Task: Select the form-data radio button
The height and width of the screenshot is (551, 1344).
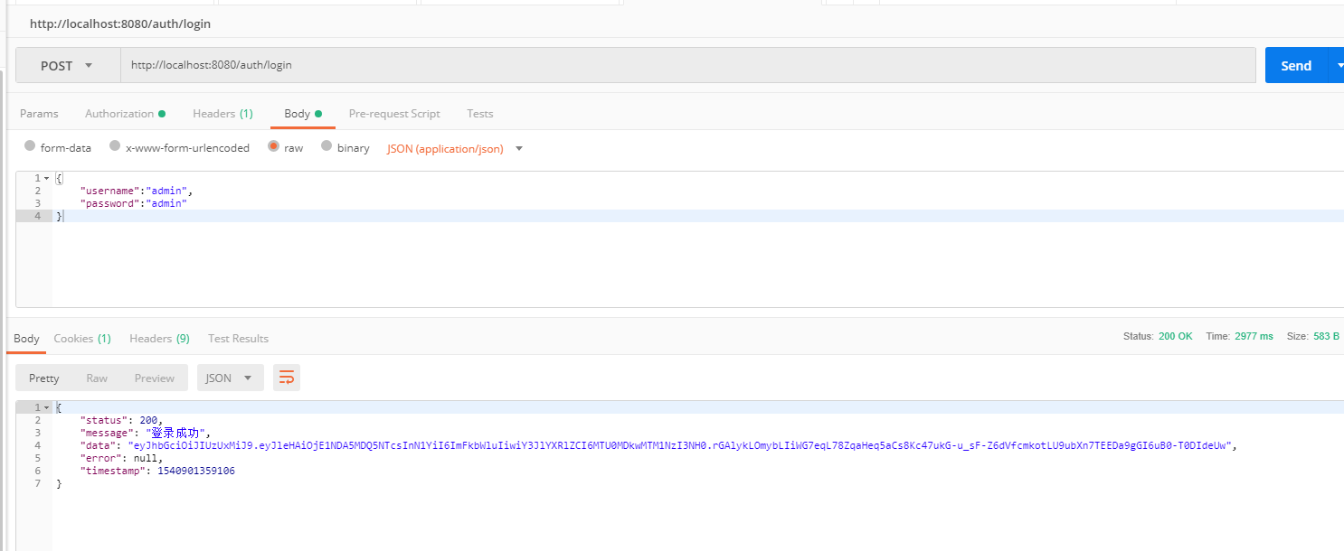Action: (30, 146)
